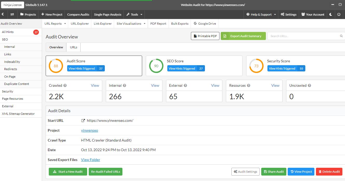Click the external link icon beside Start URL

coord(83,120)
